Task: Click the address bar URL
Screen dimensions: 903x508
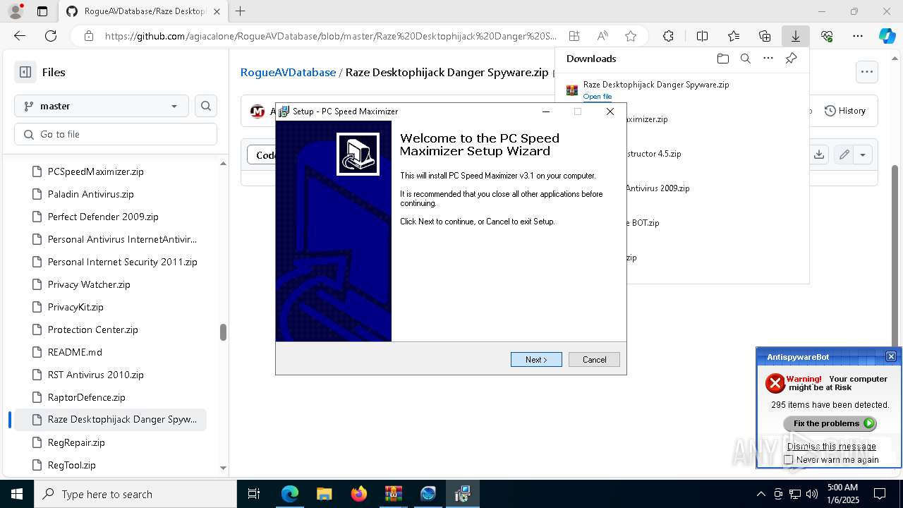Action: [330, 36]
